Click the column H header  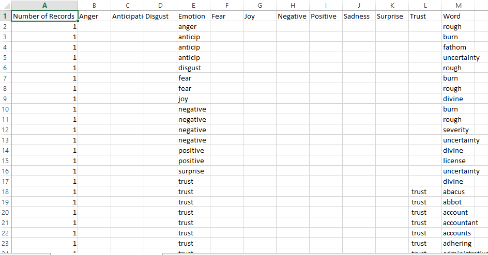coord(293,5)
